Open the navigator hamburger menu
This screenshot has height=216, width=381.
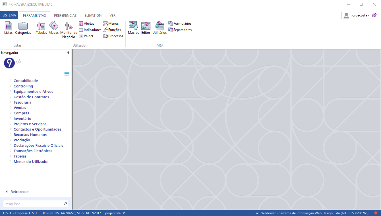click(x=67, y=74)
